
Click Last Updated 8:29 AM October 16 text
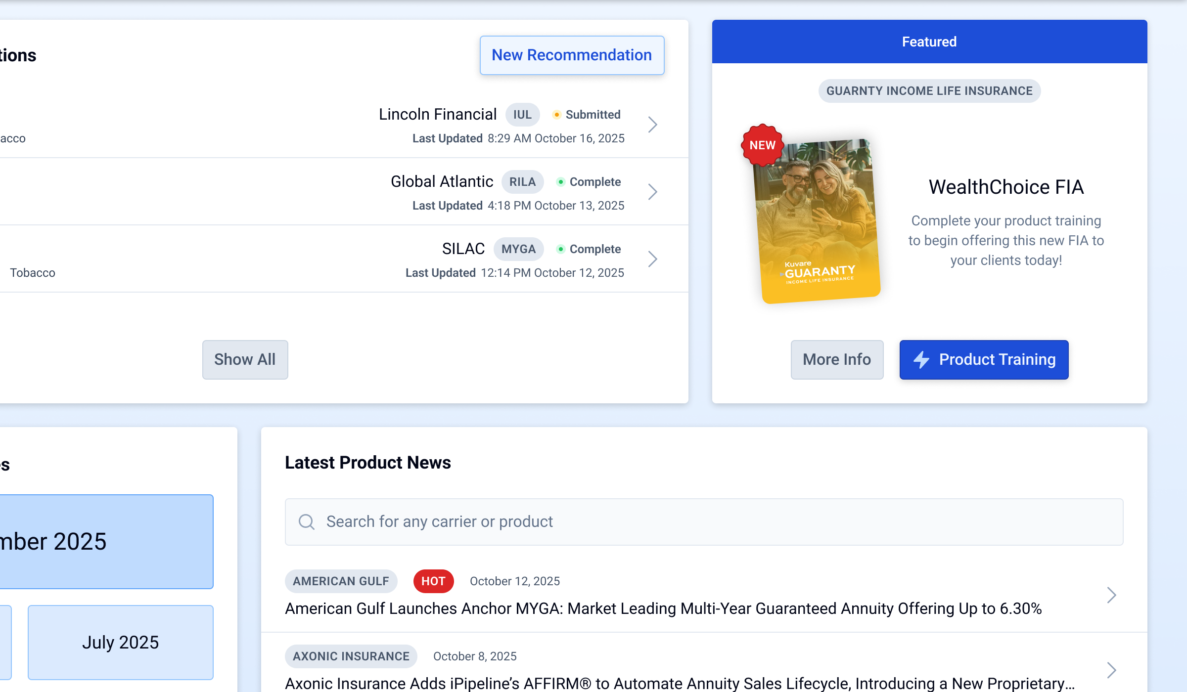point(518,138)
